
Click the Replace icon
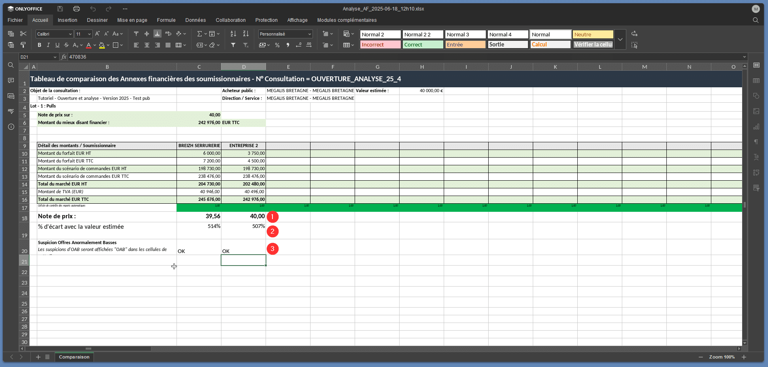click(634, 34)
